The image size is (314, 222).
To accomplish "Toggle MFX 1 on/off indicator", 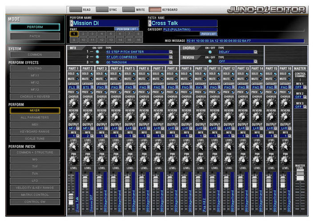I will click(x=97, y=52).
